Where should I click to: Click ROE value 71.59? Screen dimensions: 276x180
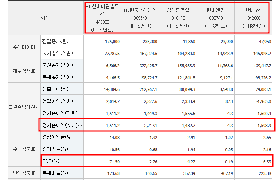pyautogui.click(x=114, y=162)
